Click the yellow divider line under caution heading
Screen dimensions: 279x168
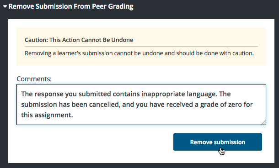tap(141, 47)
